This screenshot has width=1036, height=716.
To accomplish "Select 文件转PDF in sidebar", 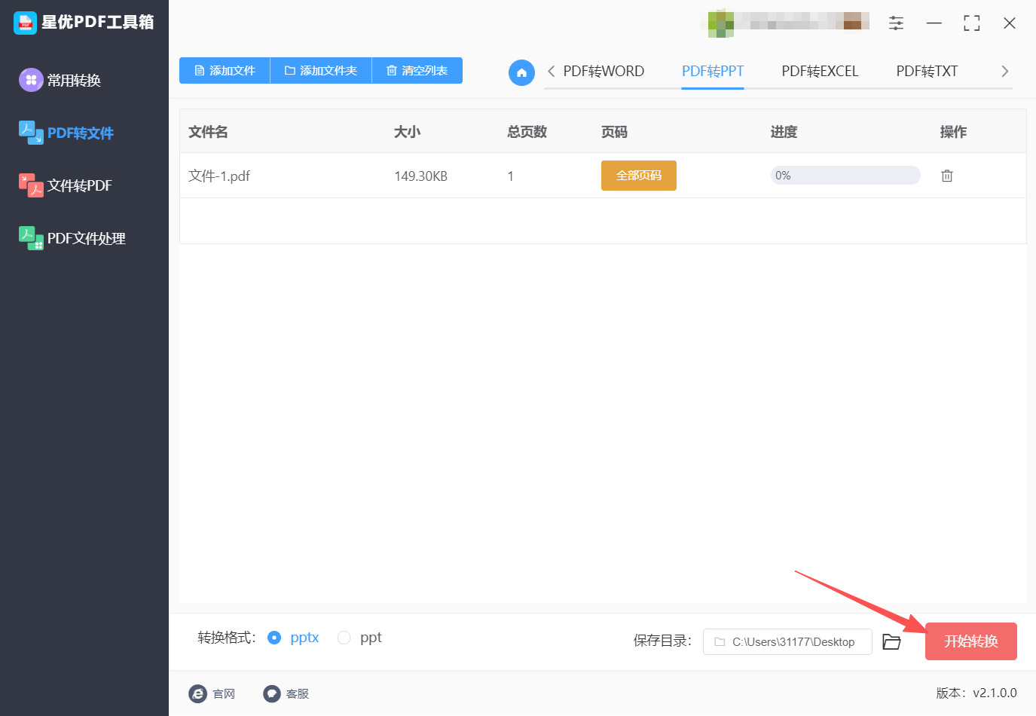I will click(66, 185).
